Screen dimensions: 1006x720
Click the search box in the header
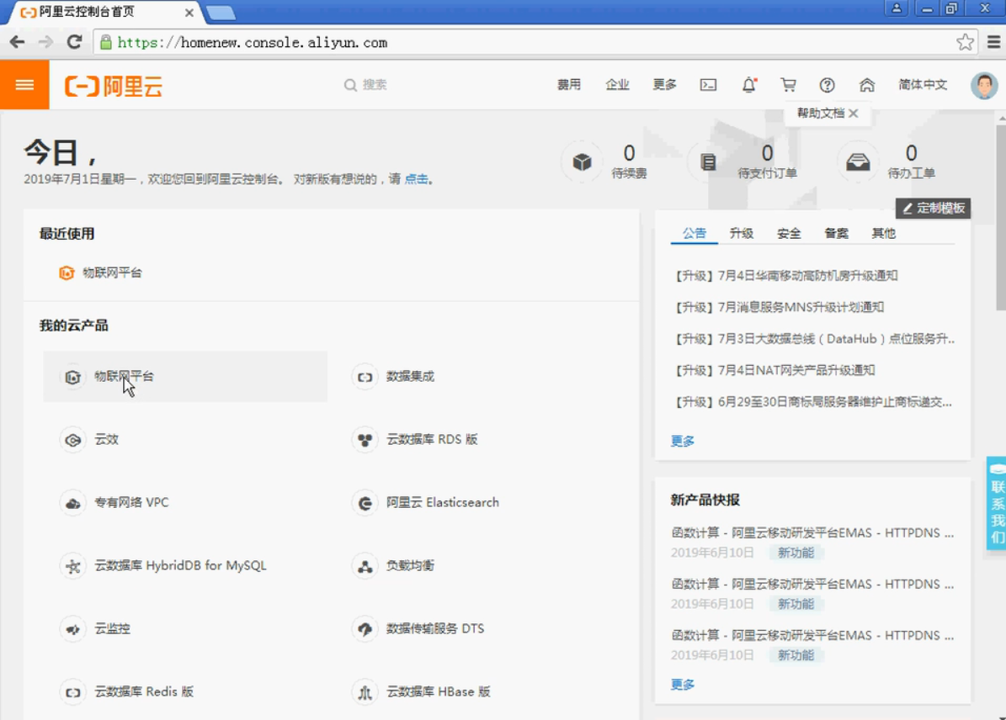pos(365,85)
